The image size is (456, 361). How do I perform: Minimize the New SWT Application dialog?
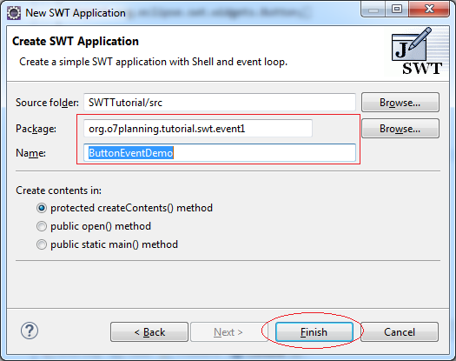pos(373,10)
